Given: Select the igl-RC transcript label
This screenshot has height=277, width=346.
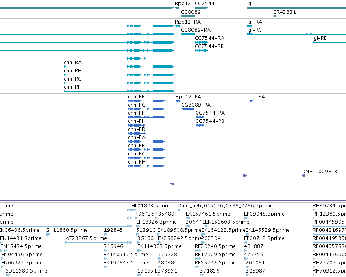Looking at the screenshot, I should pyautogui.click(x=254, y=30).
